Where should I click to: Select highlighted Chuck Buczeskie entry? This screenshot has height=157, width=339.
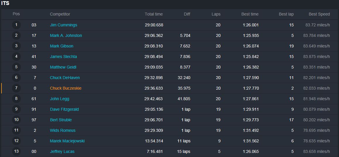pyautogui.click(x=66, y=88)
